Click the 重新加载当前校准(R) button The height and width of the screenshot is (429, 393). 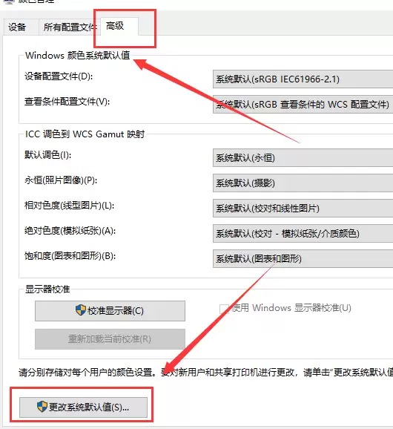pyautogui.click(x=110, y=339)
